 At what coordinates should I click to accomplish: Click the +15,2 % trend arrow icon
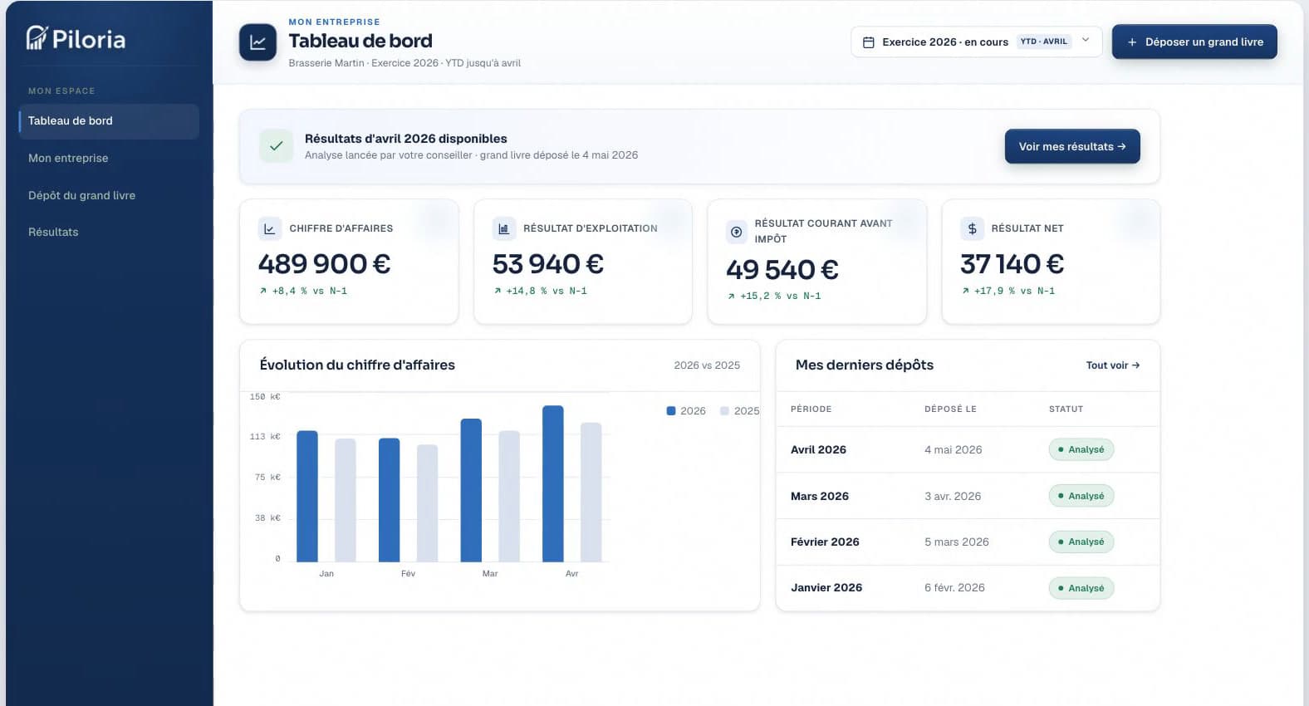[x=731, y=296]
